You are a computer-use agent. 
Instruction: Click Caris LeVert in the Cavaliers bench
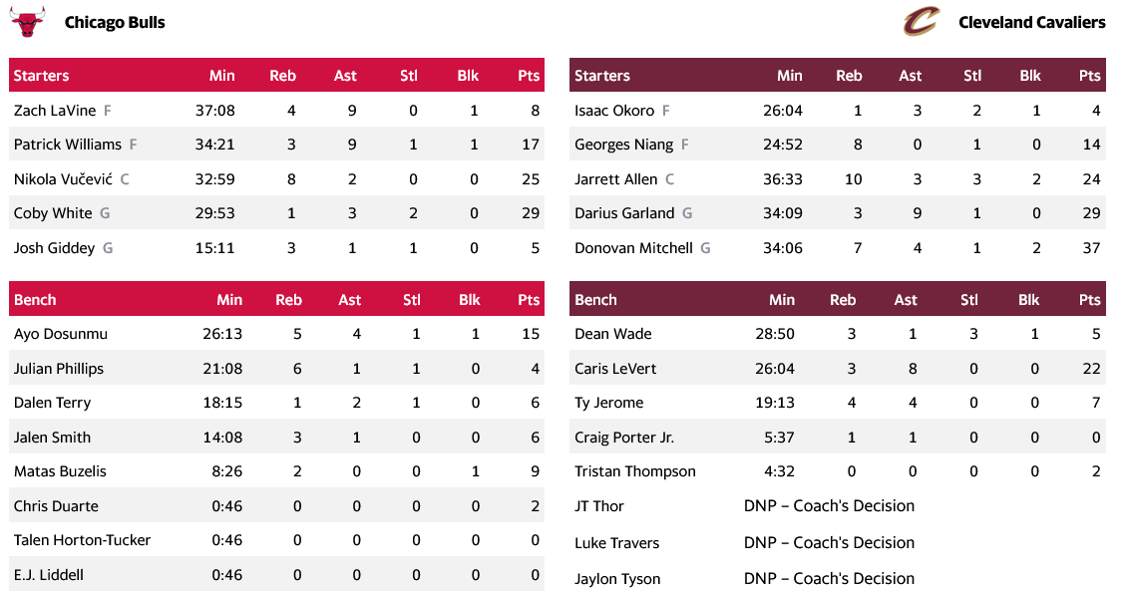click(x=615, y=369)
